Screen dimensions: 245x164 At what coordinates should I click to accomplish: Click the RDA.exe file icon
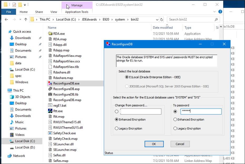pos(50,33)
